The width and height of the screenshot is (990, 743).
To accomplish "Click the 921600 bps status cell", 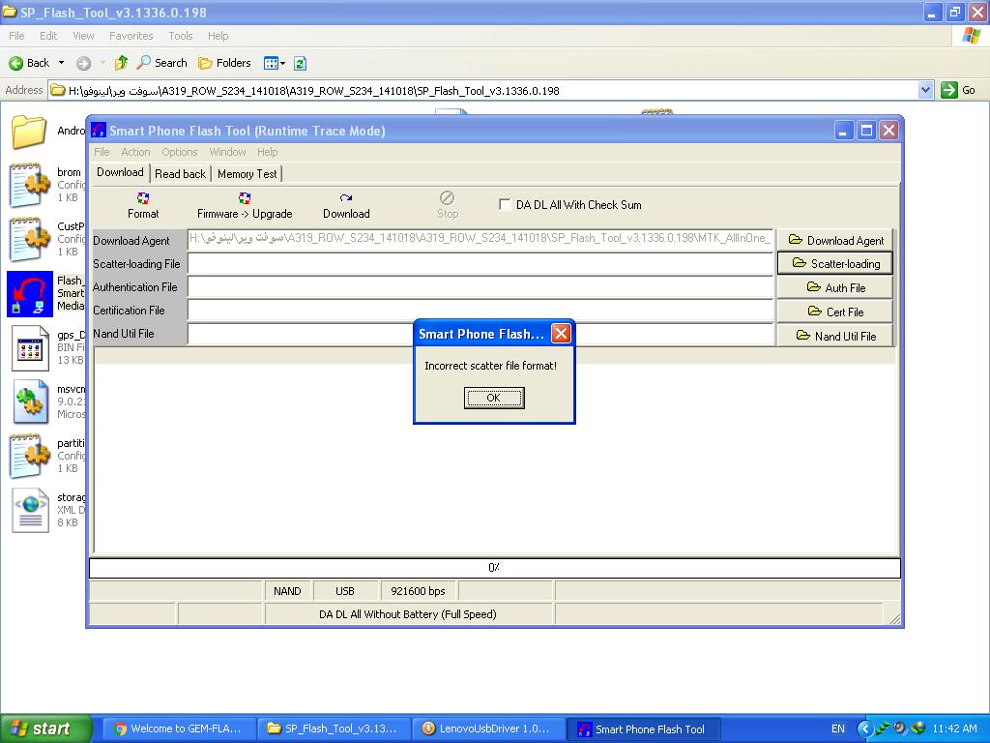I will coord(418,591).
